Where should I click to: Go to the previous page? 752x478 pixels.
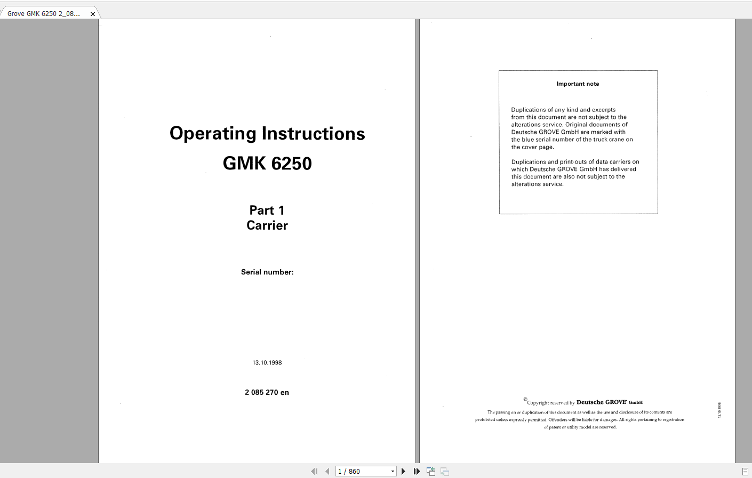click(327, 472)
